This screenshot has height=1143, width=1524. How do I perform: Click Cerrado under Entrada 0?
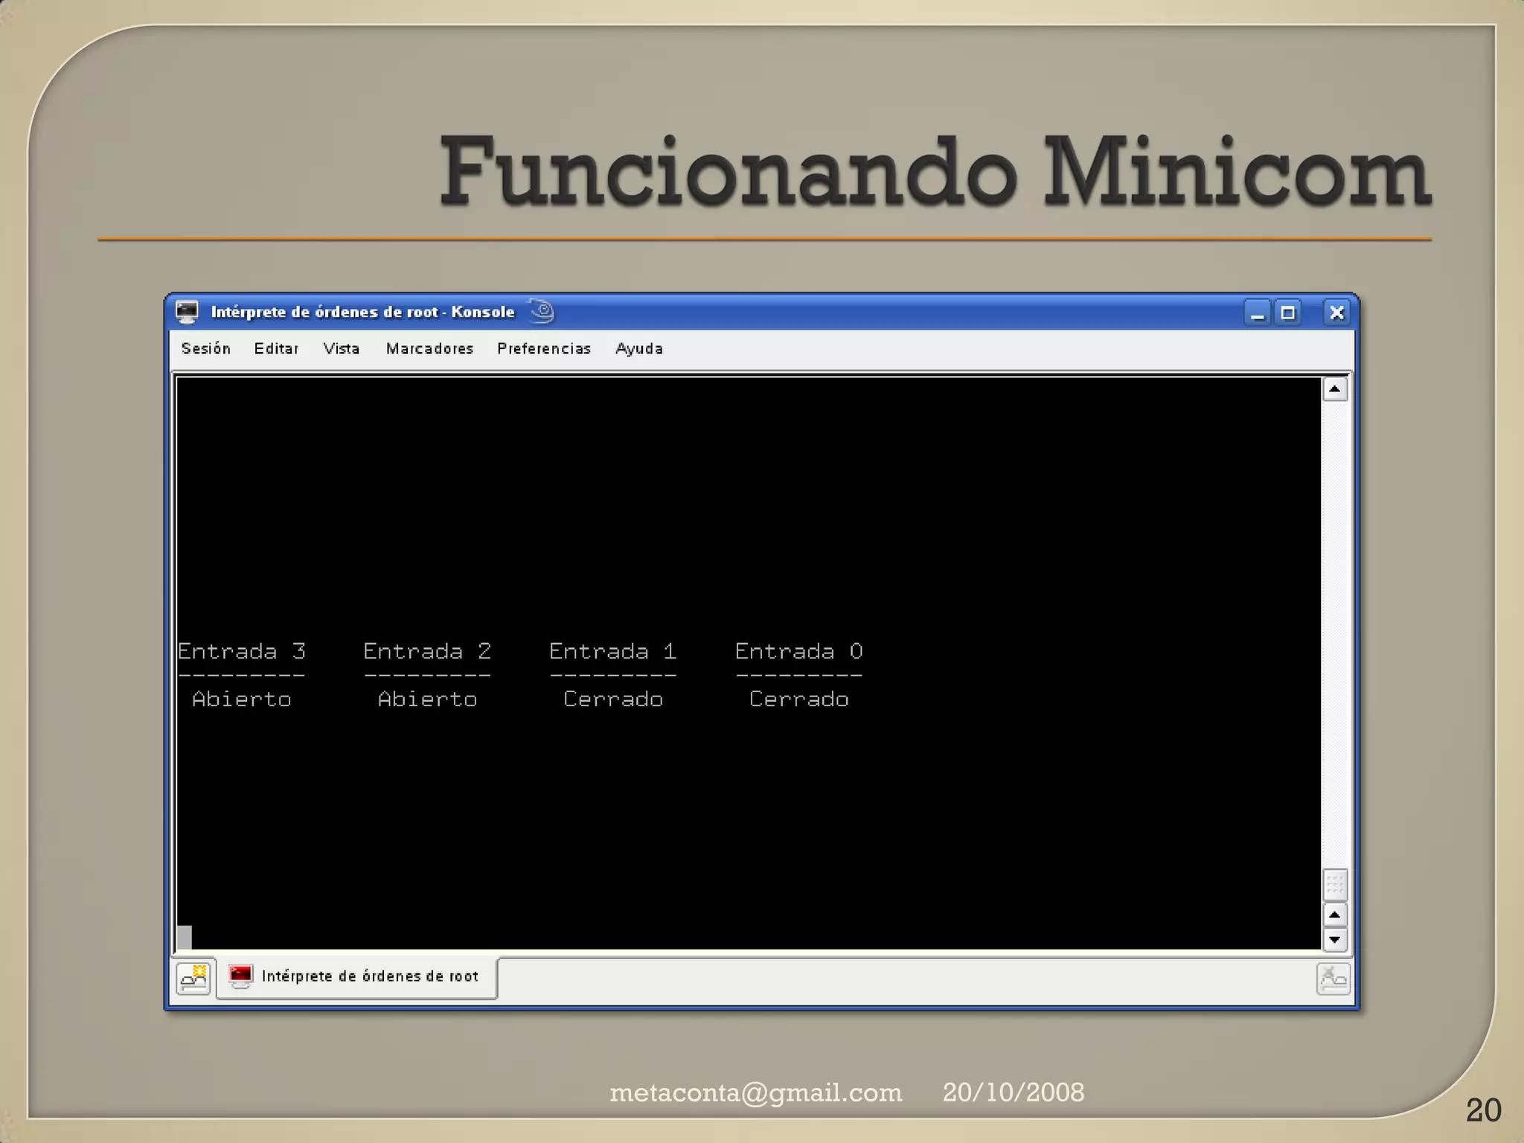point(799,699)
